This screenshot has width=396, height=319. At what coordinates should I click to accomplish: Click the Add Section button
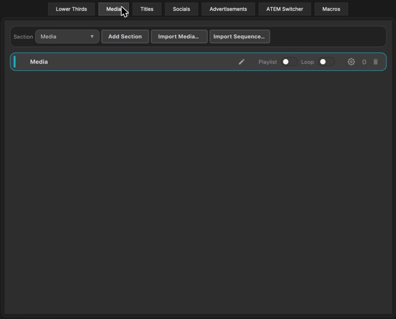coord(125,37)
